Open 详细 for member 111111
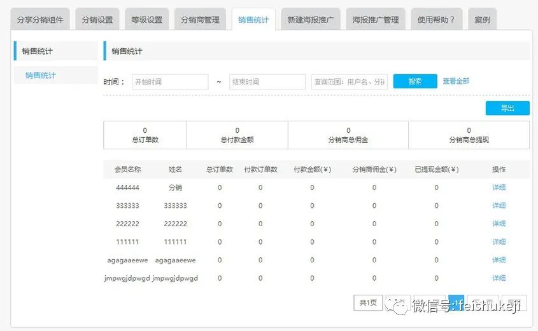 (x=499, y=241)
